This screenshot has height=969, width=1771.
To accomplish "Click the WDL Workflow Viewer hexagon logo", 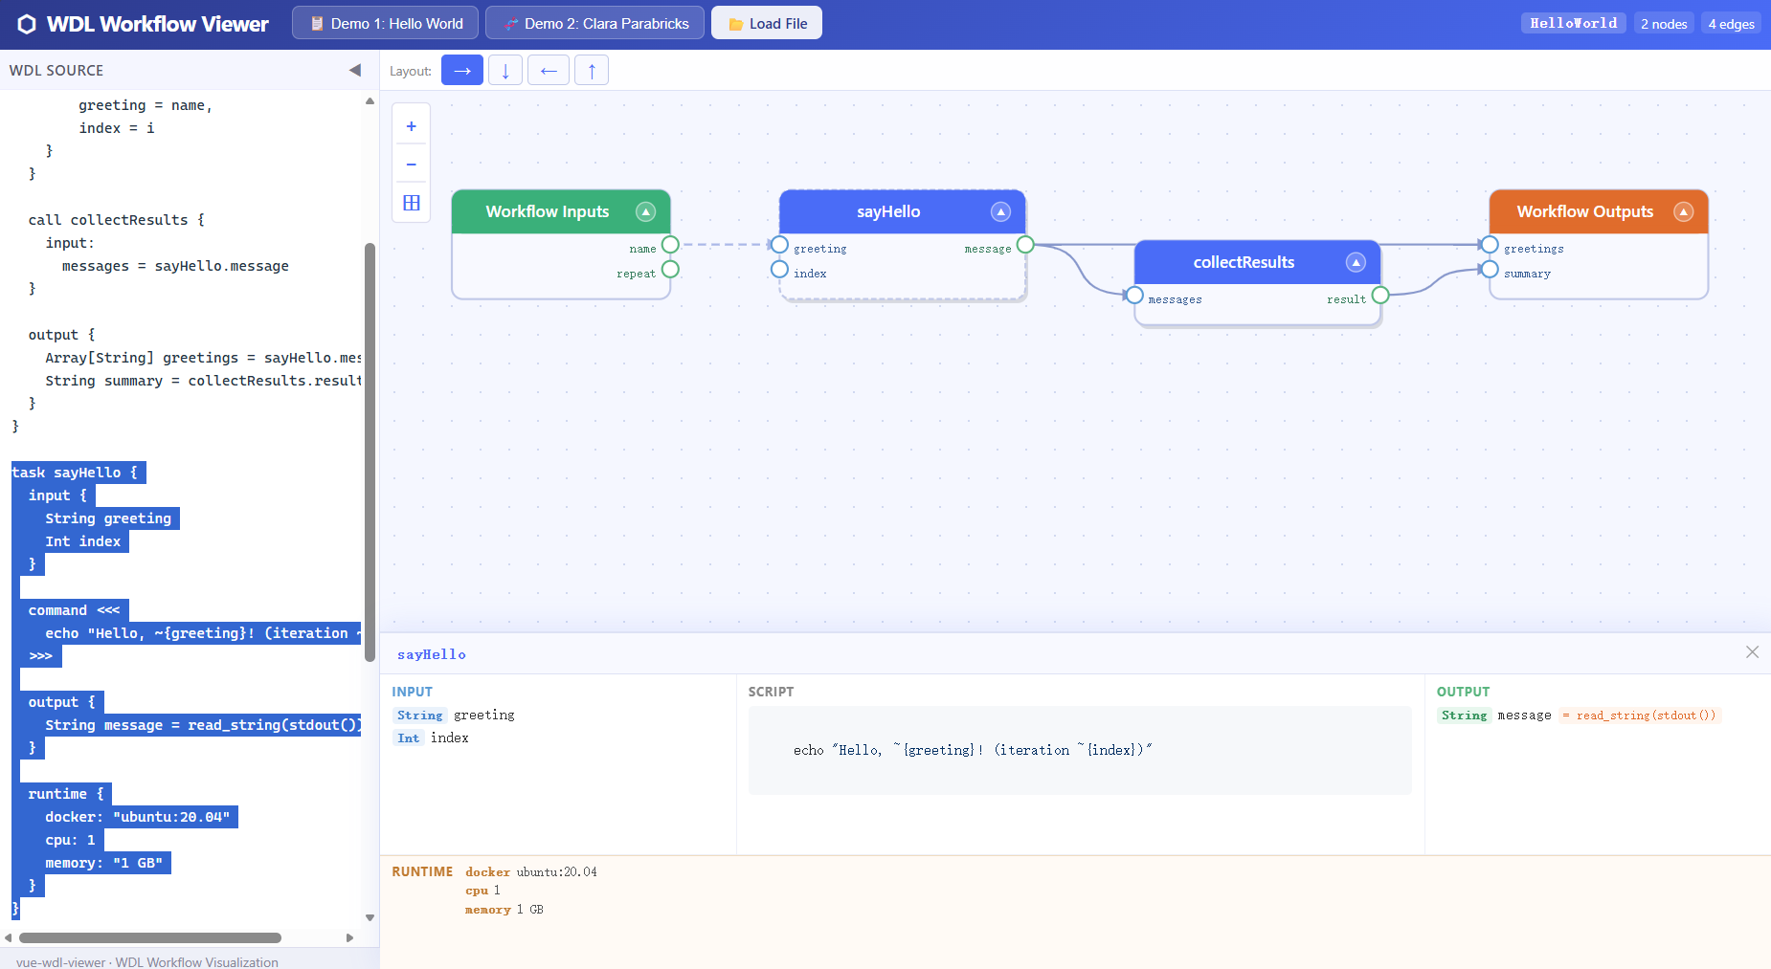I will (27, 24).
